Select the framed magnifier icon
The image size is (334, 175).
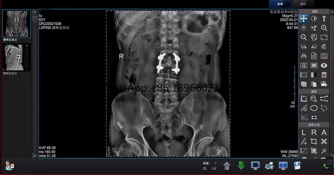click(324, 56)
